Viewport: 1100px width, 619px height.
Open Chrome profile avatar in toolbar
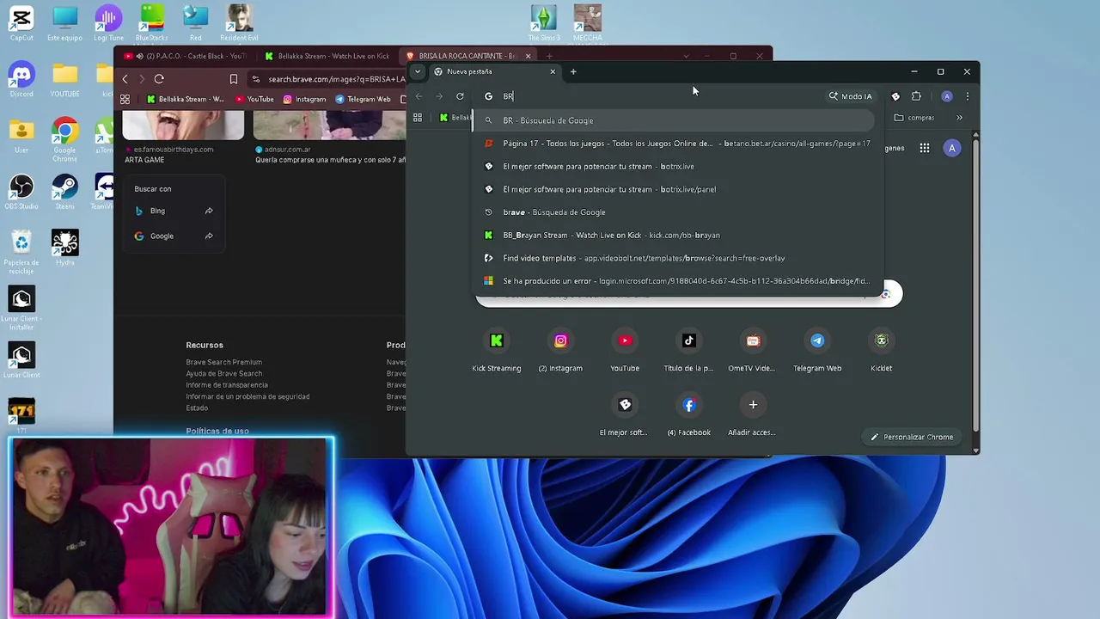[x=946, y=96]
